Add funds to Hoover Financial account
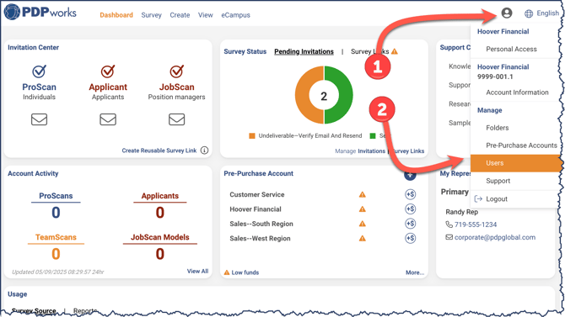 [x=410, y=209]
